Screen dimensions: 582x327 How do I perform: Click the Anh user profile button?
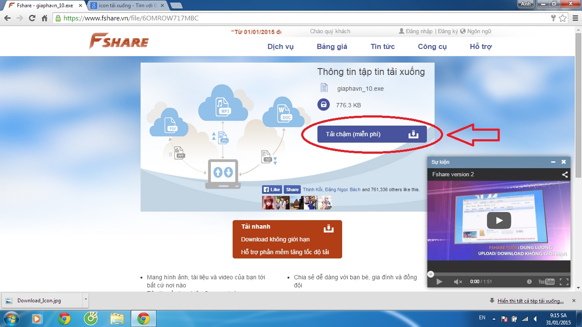526,4
